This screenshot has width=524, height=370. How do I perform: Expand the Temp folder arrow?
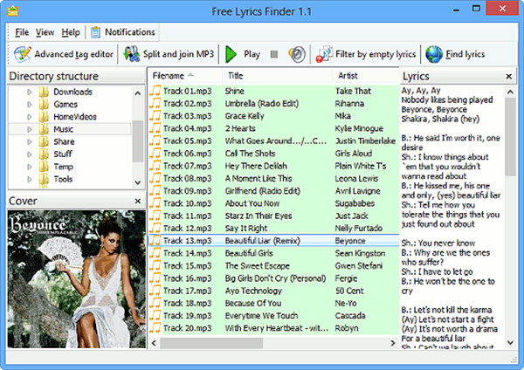pyautogui.click(x=30, y=167)
